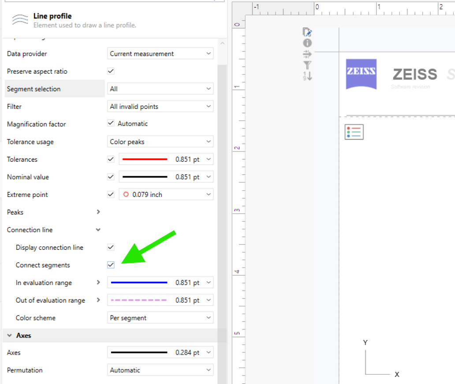Viewport: 455px width, 384px height.
Task: Open In evaluation range blue line dropdown
Action: [x=160, y=283]
